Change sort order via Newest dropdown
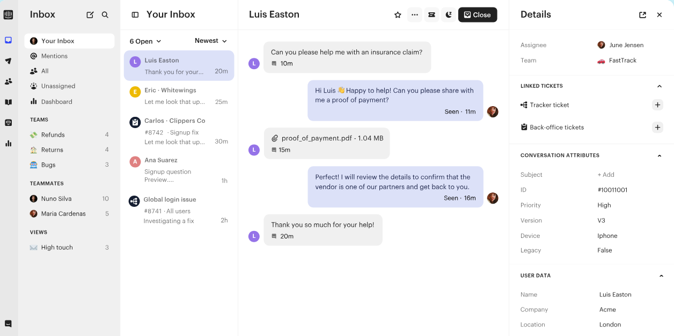The height and width of the screenshot is (336, 674). [210, 41]
